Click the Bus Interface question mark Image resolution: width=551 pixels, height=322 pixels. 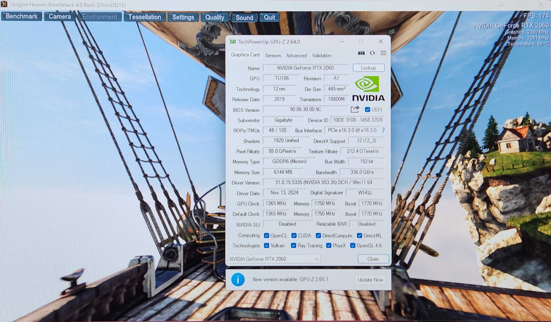383,130
